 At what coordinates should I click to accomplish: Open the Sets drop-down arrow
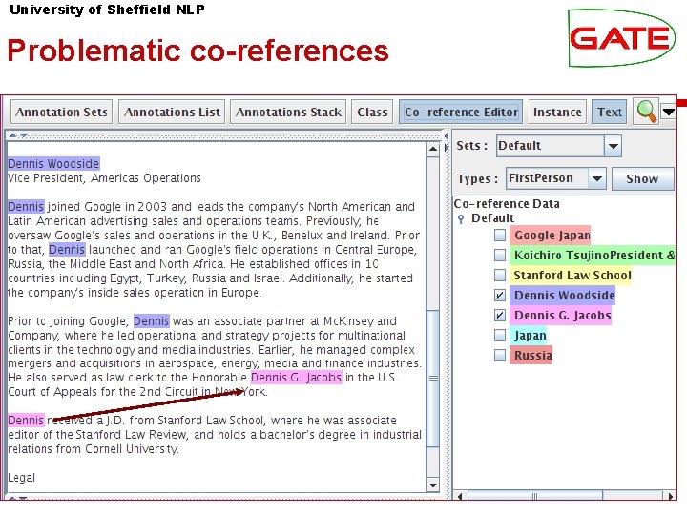tap(613, 146)
